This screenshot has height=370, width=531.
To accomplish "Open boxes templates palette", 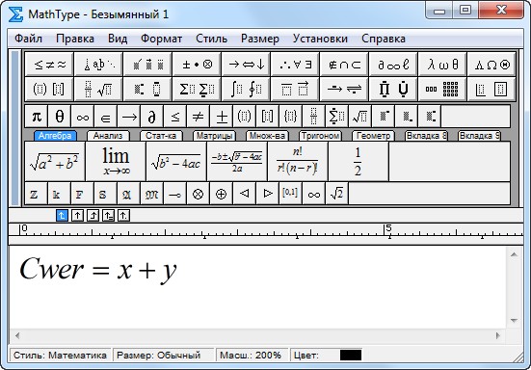I will (491, 89).
